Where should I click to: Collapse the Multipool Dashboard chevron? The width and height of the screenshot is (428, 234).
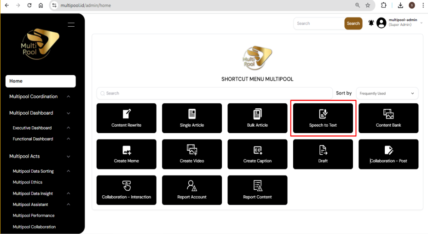[x=69, y=113]
